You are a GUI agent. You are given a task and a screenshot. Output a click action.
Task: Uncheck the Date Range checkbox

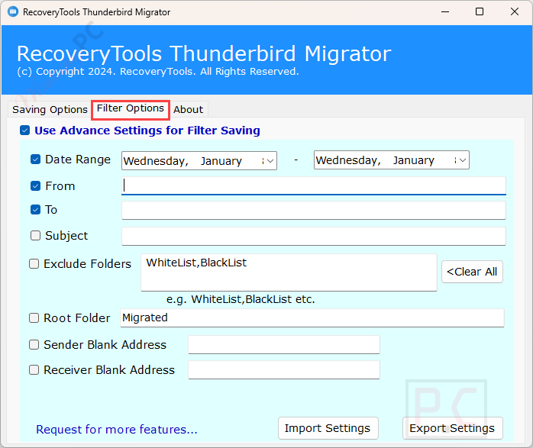pos(35,160)
